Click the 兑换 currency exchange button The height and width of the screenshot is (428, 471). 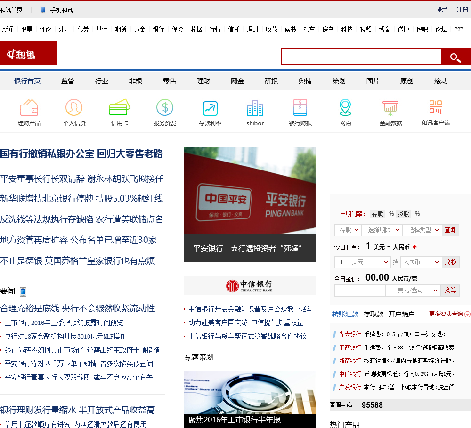pos(450,262)
